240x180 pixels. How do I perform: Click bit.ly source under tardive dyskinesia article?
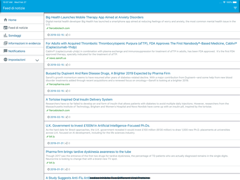tap(52, 163)
